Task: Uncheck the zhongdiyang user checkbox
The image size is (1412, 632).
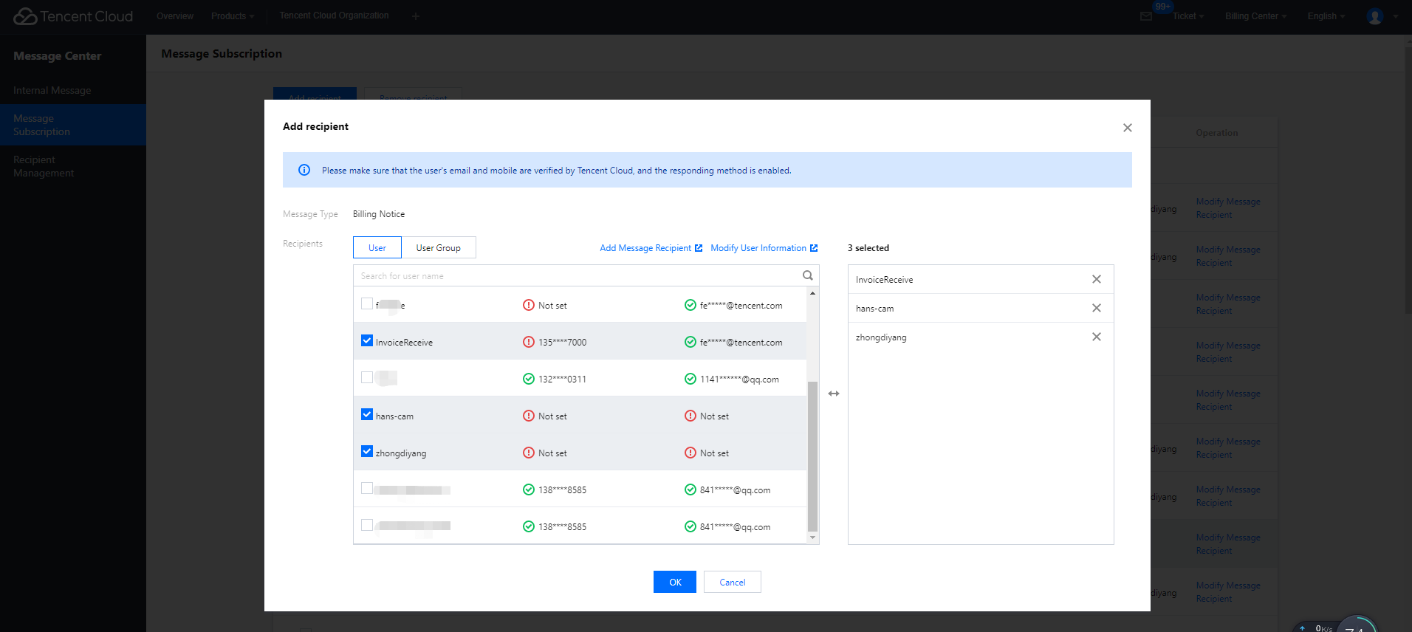Action: (x=367, y=452)
